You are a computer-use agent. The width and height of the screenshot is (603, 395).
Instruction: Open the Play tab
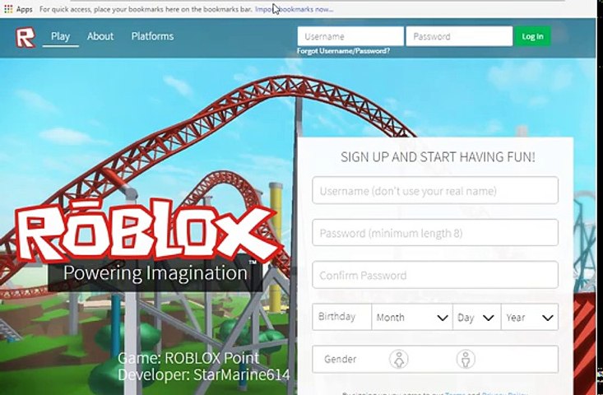60,36
